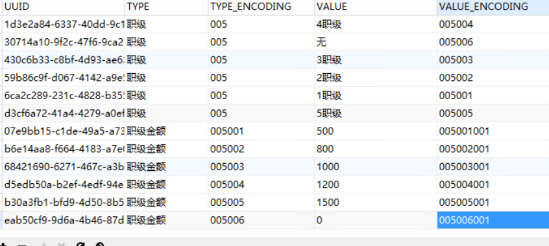
Task: Select the TYPE_ENCODING column header
Action: pos(261,7)
